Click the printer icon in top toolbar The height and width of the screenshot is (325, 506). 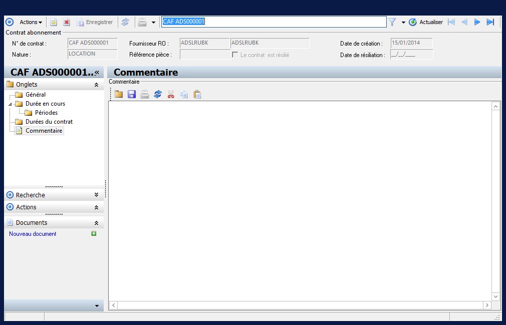[142, 22]
